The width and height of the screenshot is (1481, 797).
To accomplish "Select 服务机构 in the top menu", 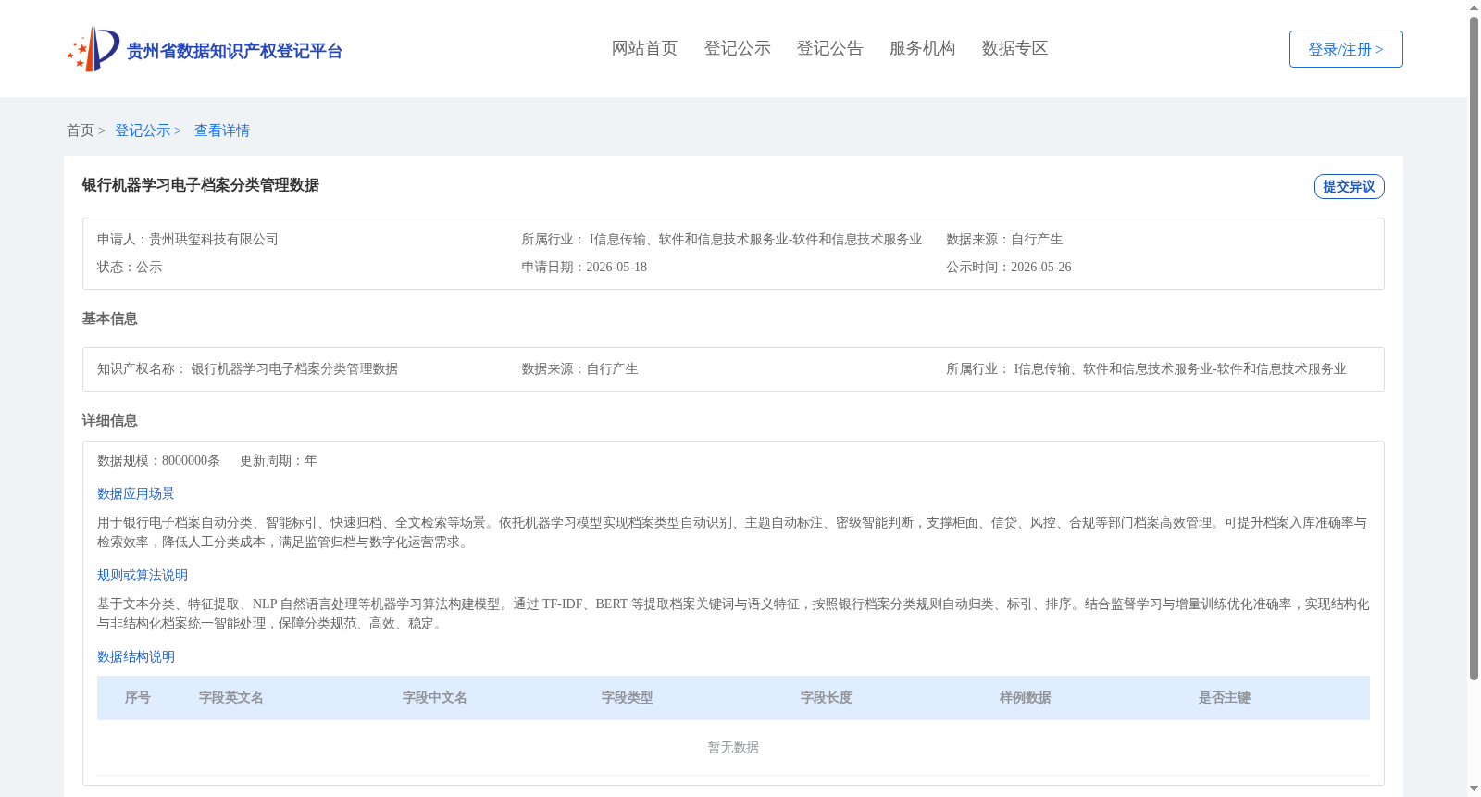I will point(922,48).
